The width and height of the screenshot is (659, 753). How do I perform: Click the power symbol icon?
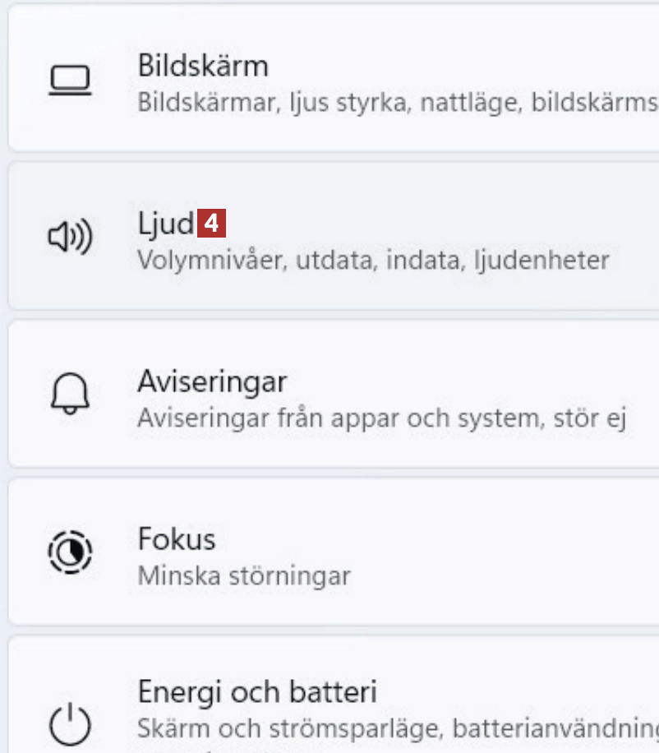click(x=70, y=723)
